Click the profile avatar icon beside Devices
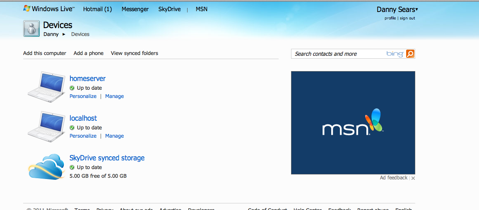Screen dimensions: 479x210 (x=31, y=29)
